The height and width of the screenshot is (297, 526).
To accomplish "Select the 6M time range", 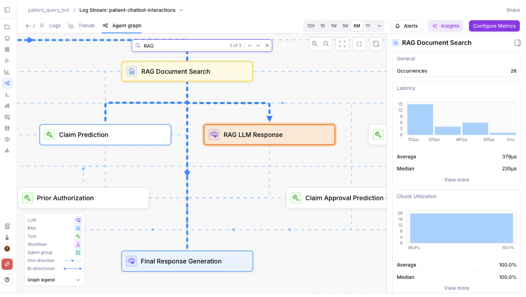I will point(357,26).
